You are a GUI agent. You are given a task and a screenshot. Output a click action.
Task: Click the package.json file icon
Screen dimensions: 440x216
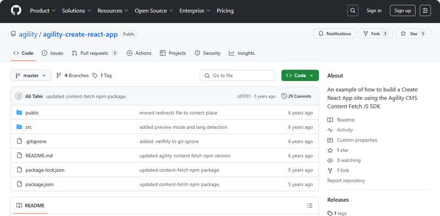(x=19, y=184)
